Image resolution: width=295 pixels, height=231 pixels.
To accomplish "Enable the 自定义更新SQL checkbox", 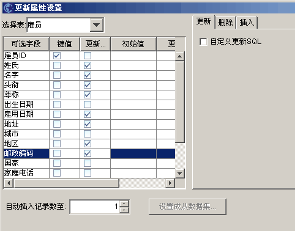I will pos(203,42).
